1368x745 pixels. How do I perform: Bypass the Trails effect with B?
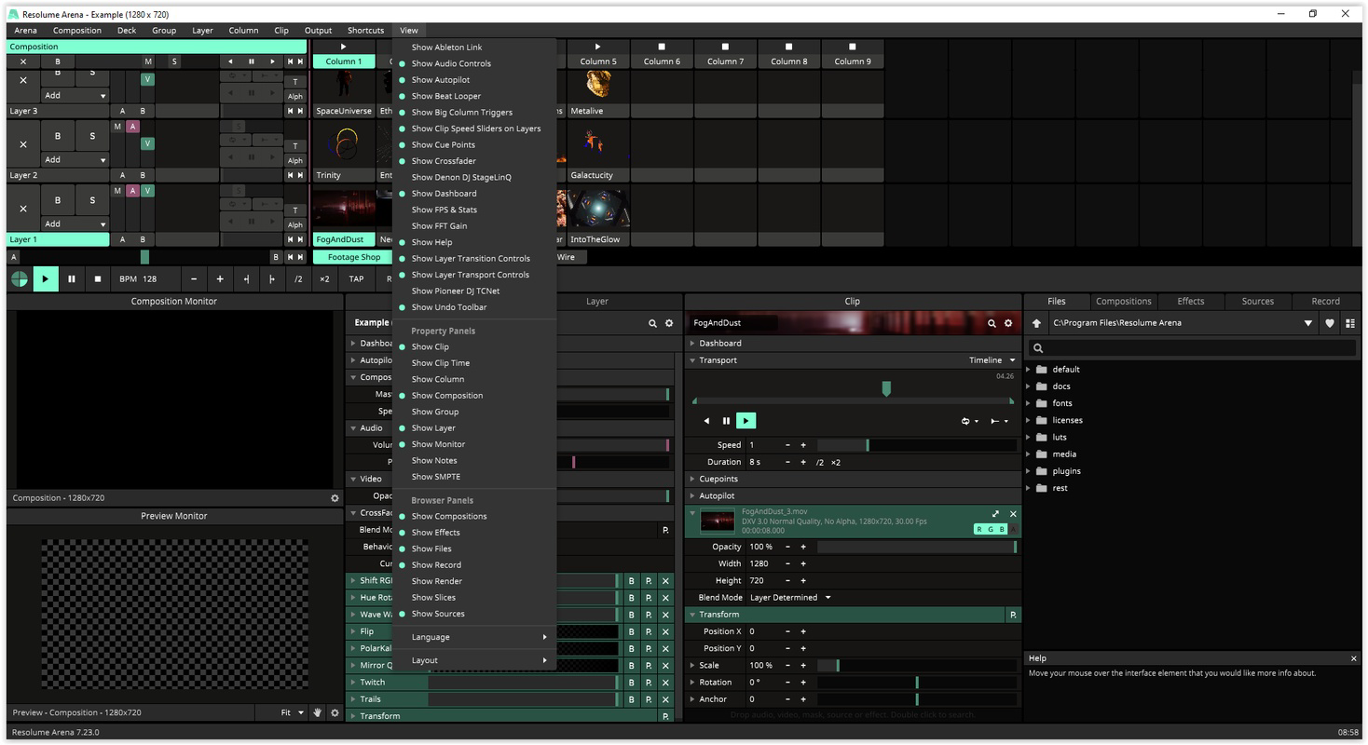tap(631, 699)
